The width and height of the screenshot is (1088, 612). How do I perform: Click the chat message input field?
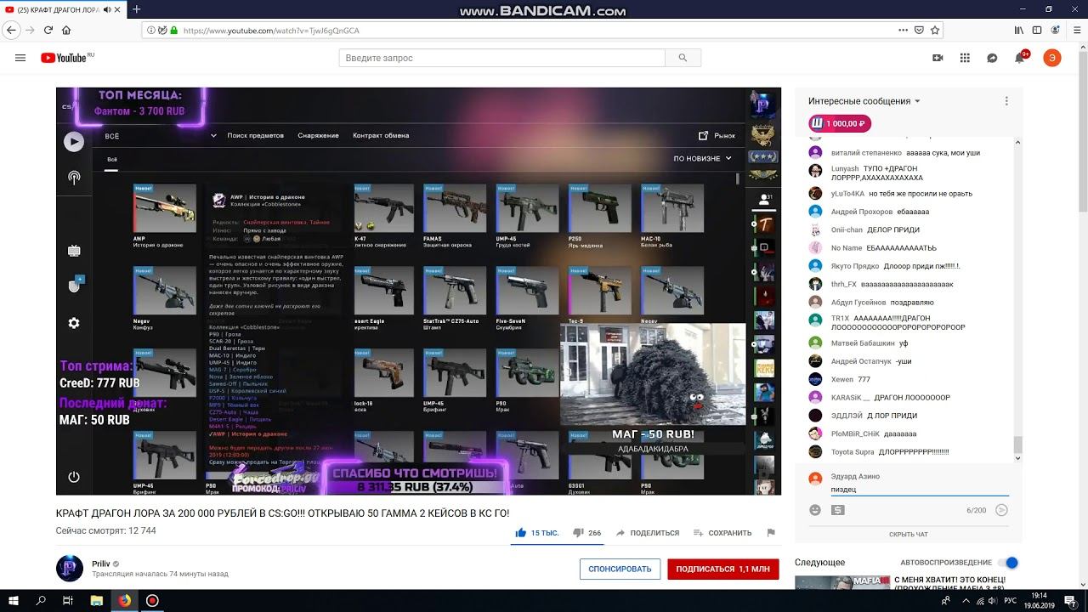pos(920,490)
